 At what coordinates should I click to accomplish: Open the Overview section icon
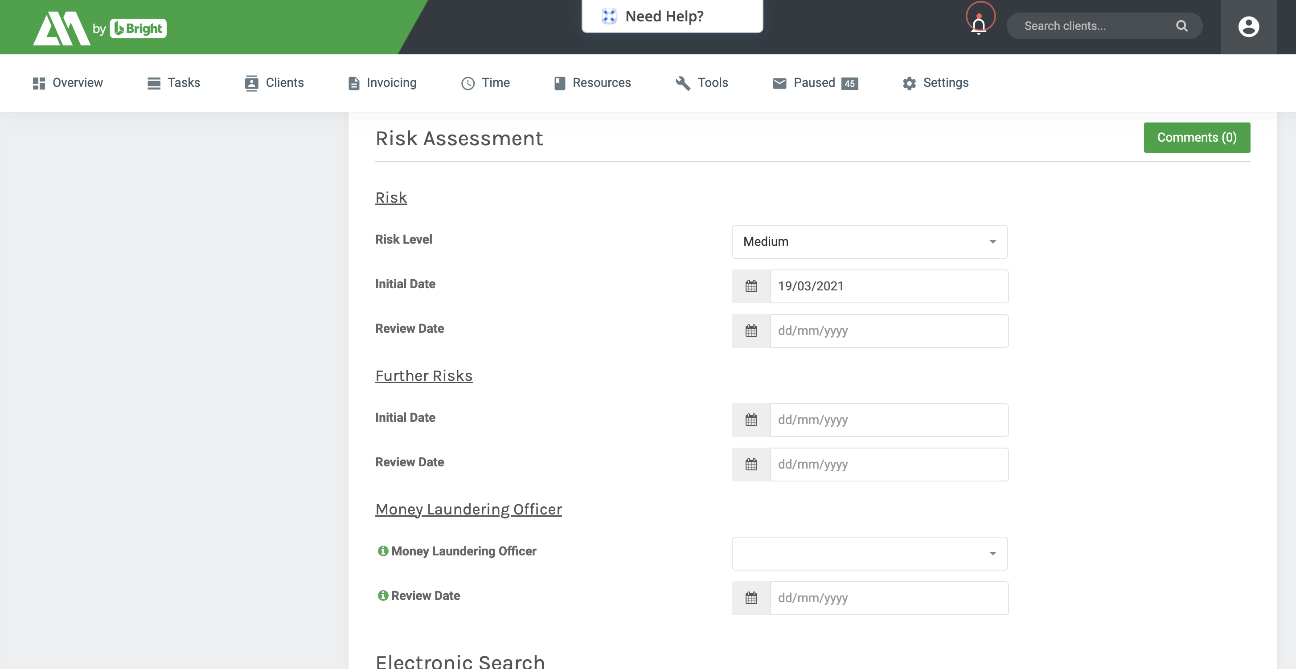tap(39, 83)
